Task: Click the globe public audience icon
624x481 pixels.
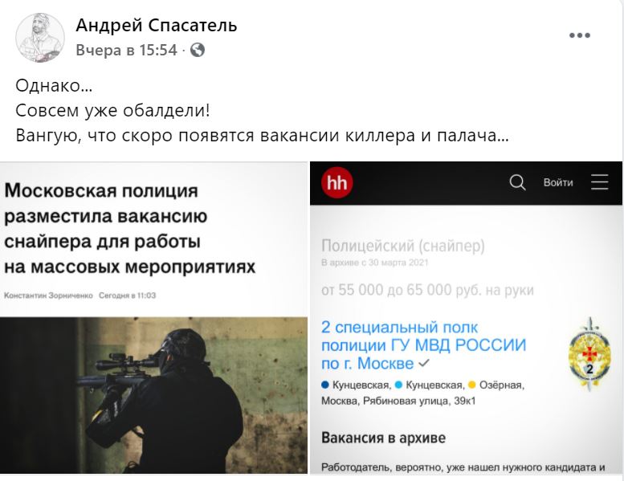Action: (x=198, y=50)
